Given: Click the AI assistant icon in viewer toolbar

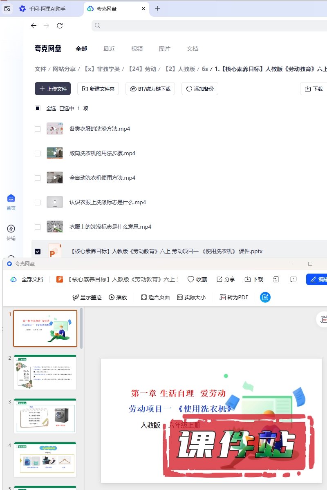Looking at the screenshot, I should [x=265, y=297].
